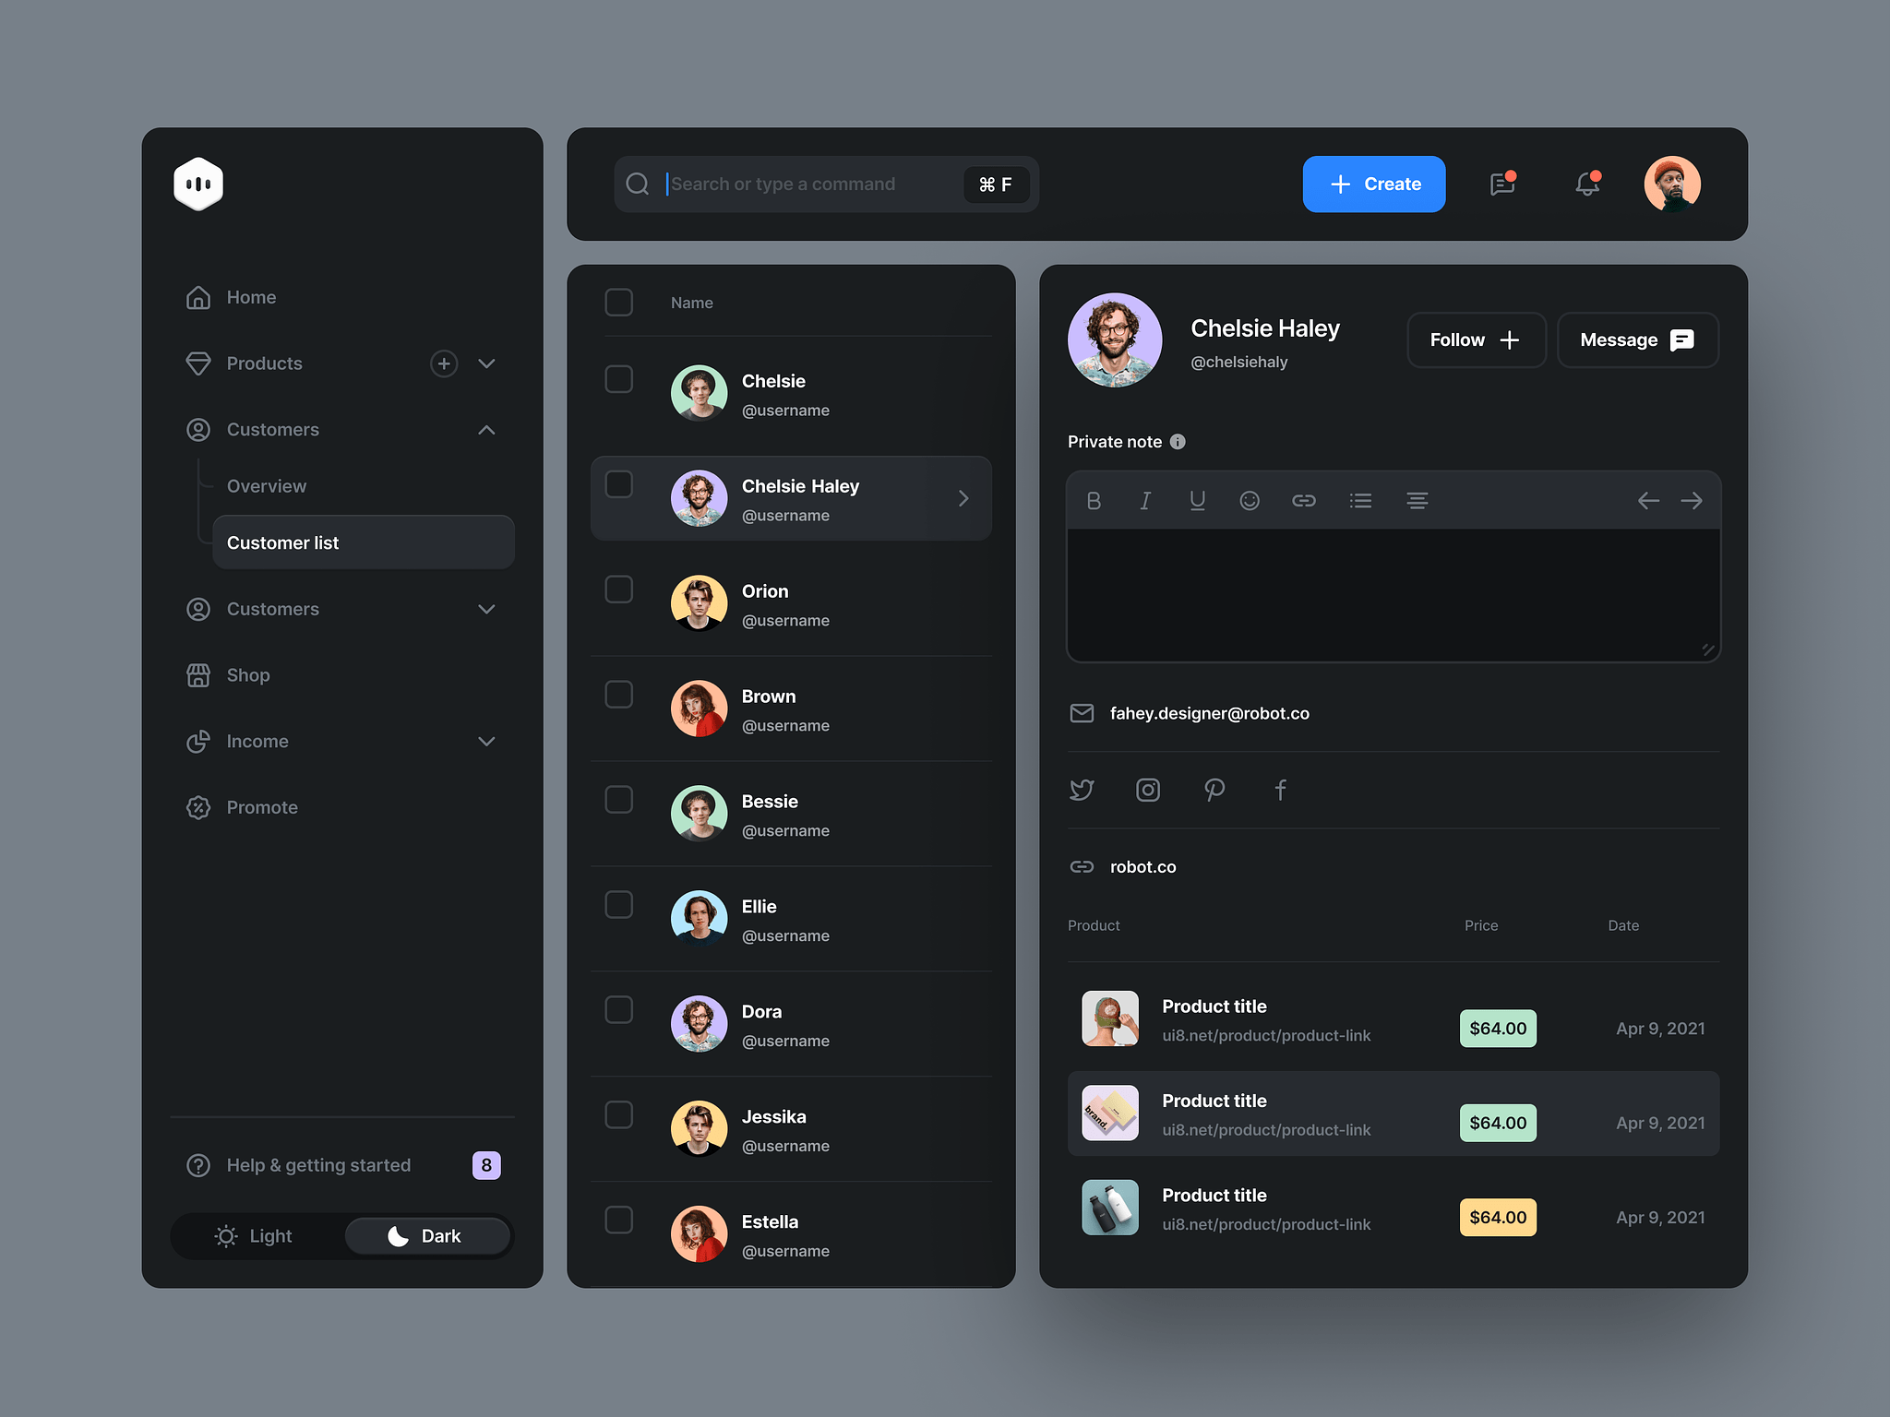Click the bold formatting icon
The height and width of the screenshot is (1417, 1890).
click(x=1093, y=499)
